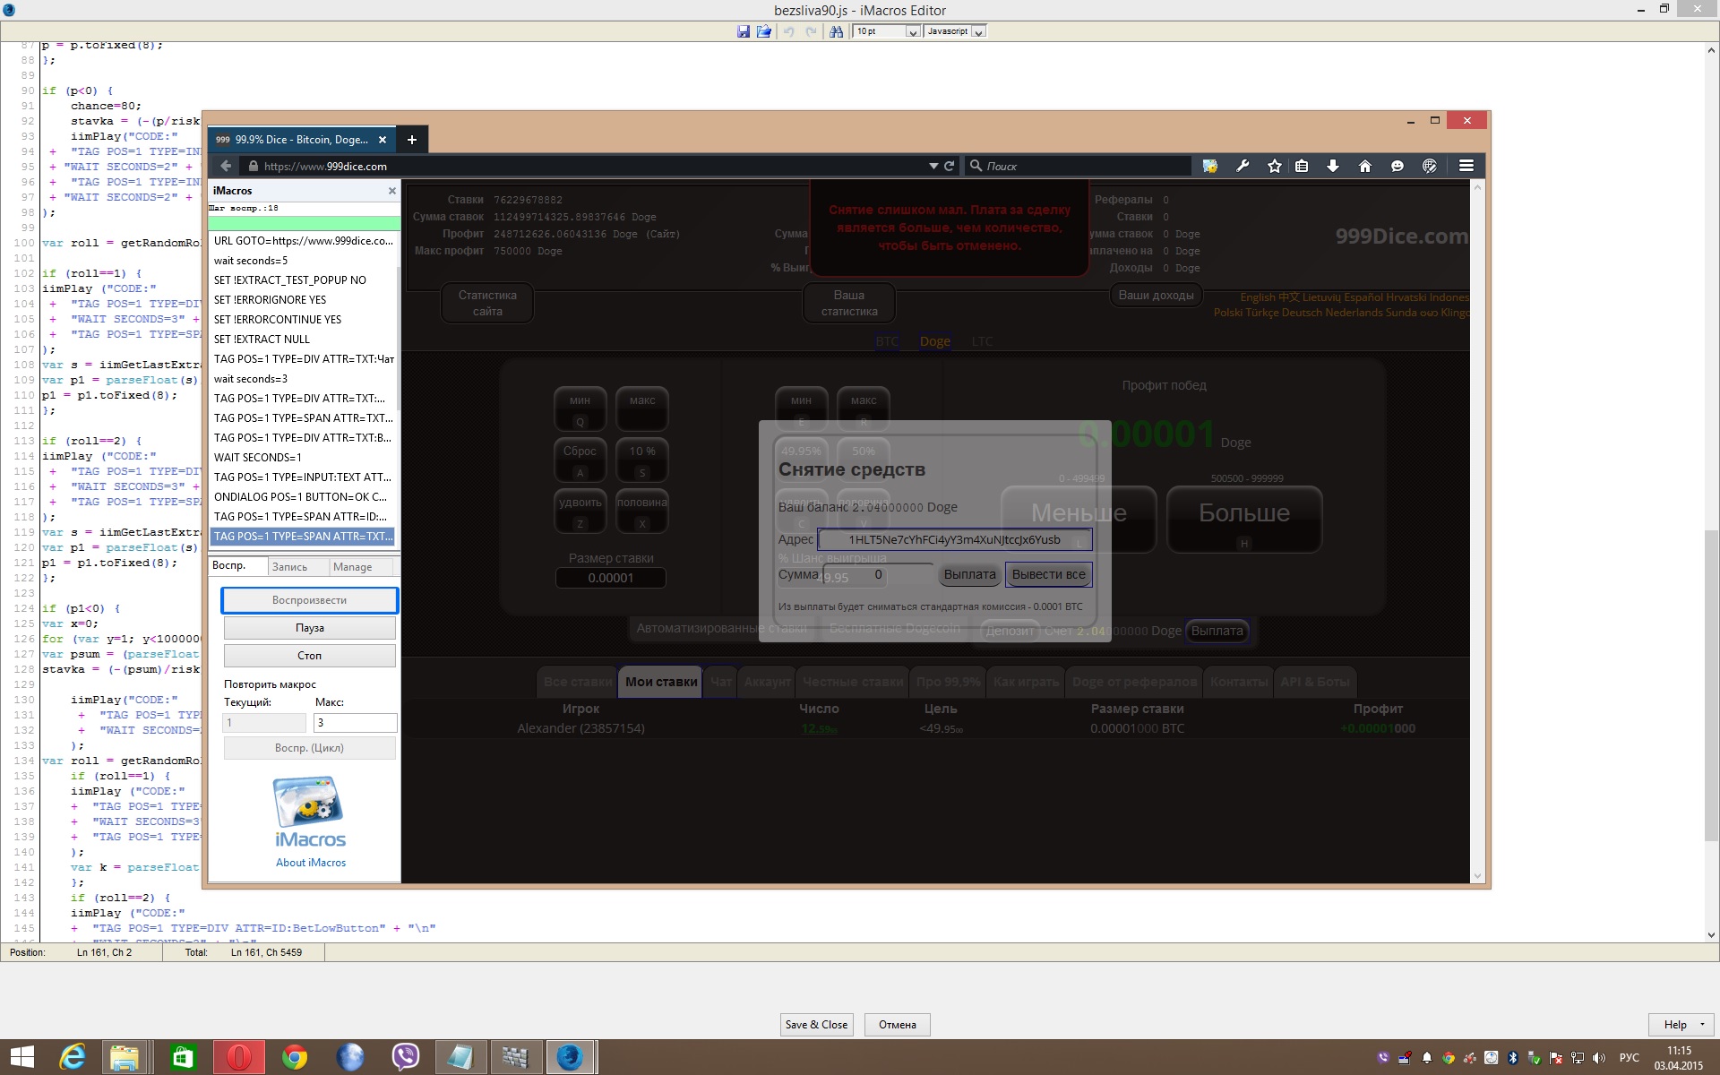
Task: Go to the browser home page icon
Action: pyautogui.click(x=1365, y=166)
